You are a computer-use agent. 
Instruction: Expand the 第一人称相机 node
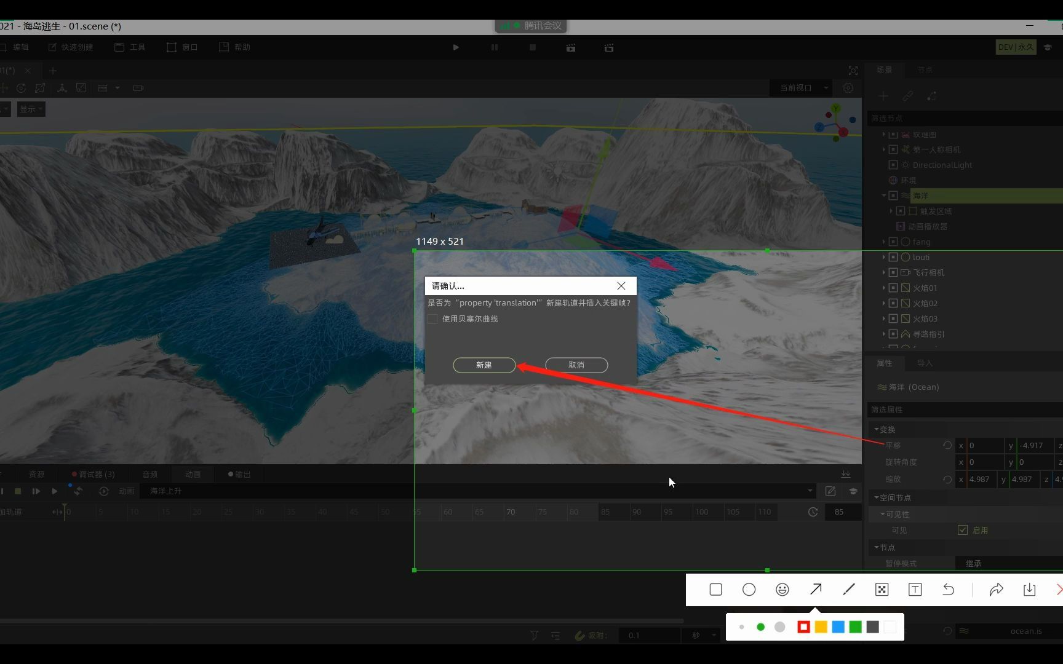pos(884,149)
